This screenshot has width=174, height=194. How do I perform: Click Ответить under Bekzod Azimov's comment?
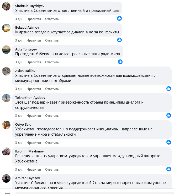click(x=52, y=40)
